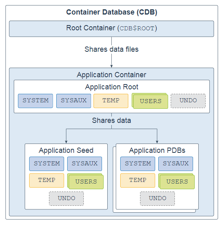
Task: Click the Shares data files label
Action: (111, 49)
